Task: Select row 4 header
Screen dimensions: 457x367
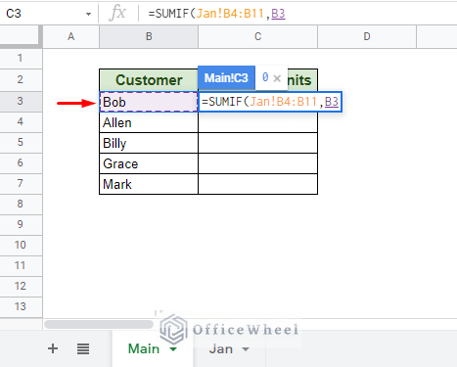Action: pyautogui.click(x=21, y=122)
